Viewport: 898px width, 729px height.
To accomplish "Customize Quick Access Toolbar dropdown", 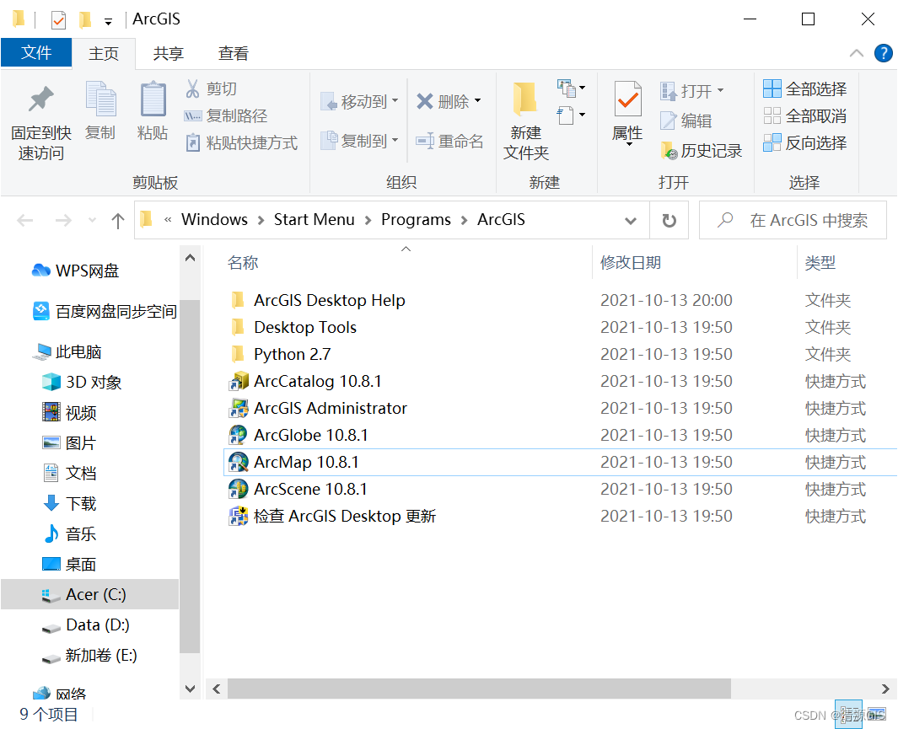I will click(108, 22).
